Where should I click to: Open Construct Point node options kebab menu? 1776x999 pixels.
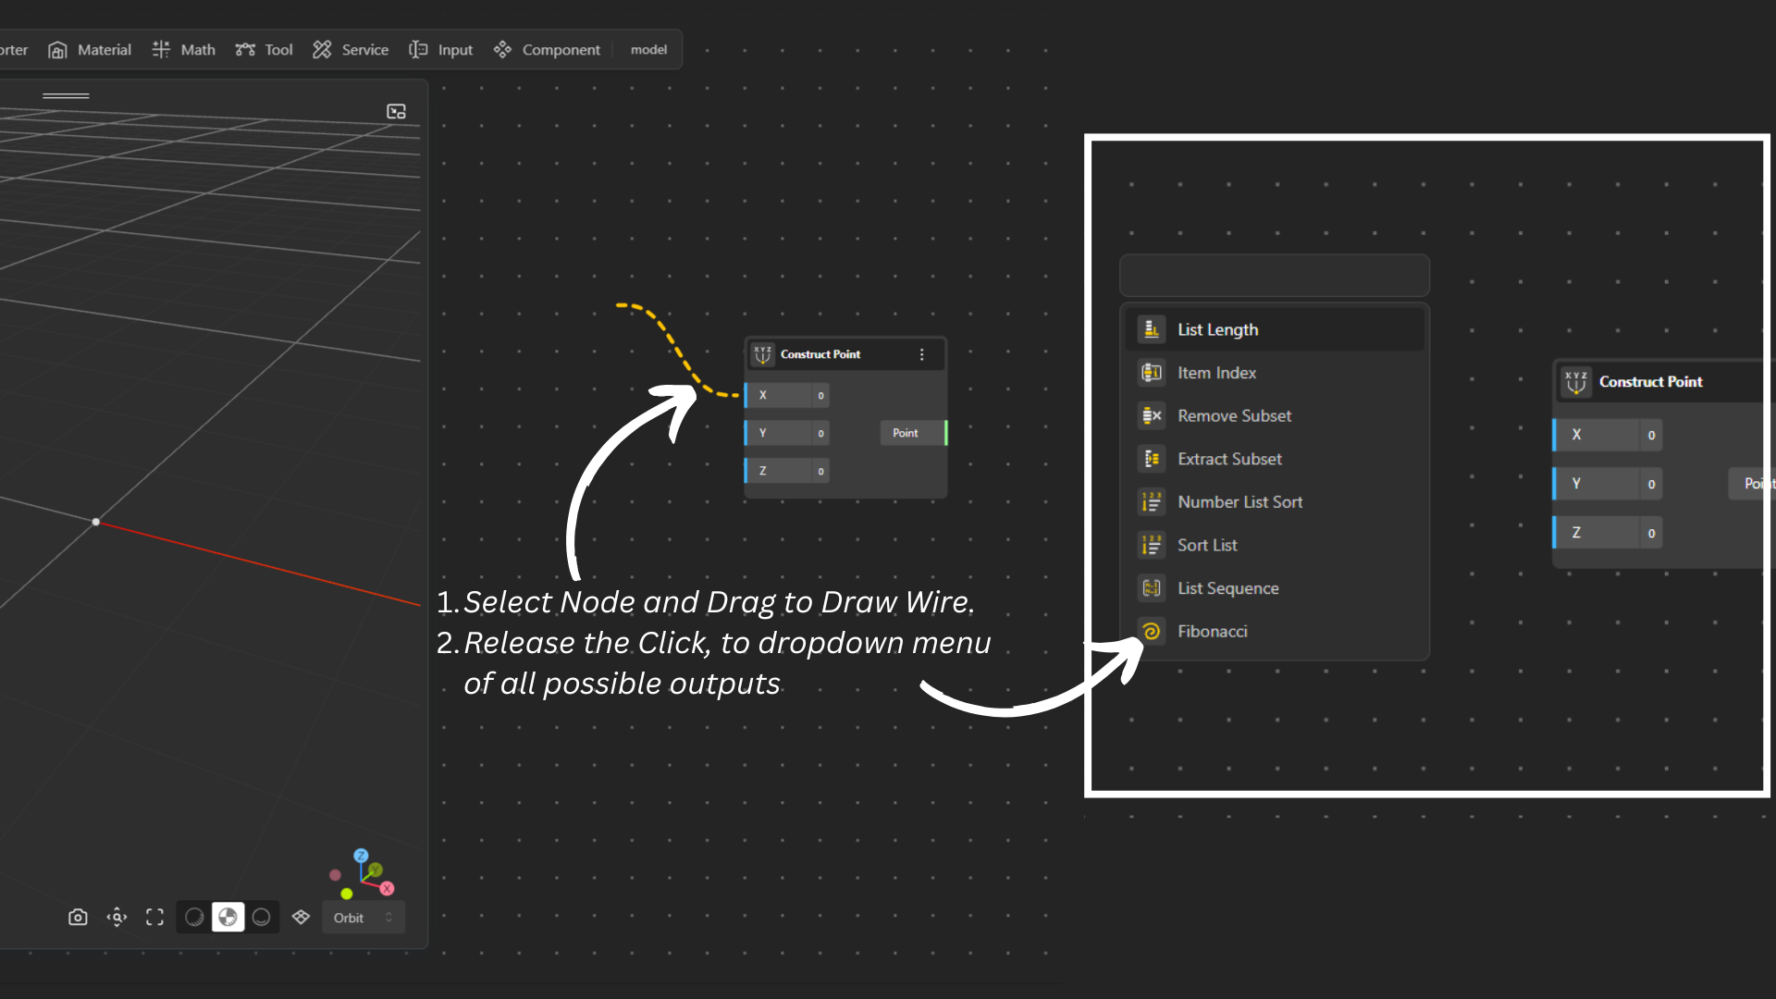pyautogui.click(x=921, y=354)
